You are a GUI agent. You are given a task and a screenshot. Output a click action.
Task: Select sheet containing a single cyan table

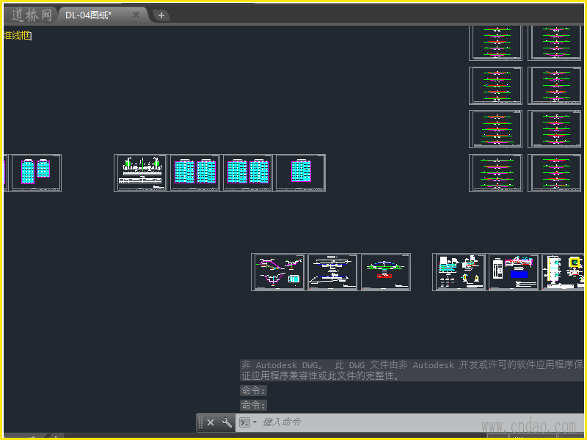[x=299, y=173]
